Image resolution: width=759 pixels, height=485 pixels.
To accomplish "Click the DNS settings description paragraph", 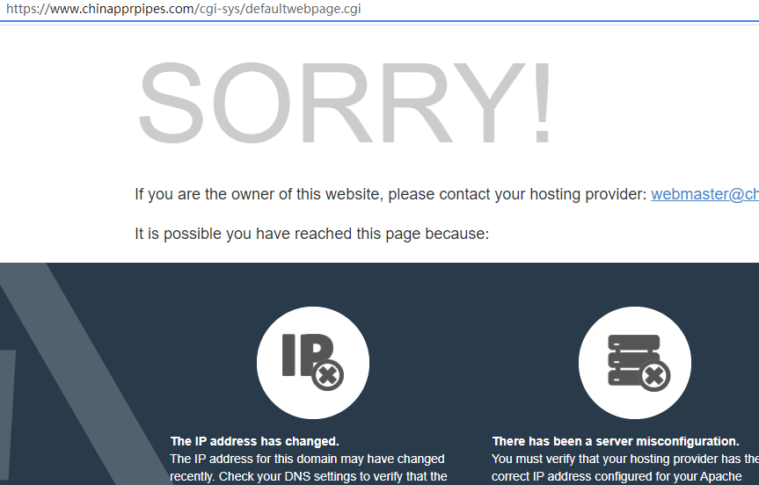I will click(308, 467).
